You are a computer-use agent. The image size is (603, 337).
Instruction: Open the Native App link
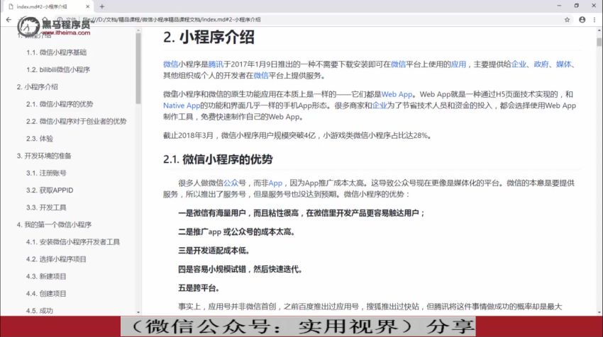pos(182,105)
